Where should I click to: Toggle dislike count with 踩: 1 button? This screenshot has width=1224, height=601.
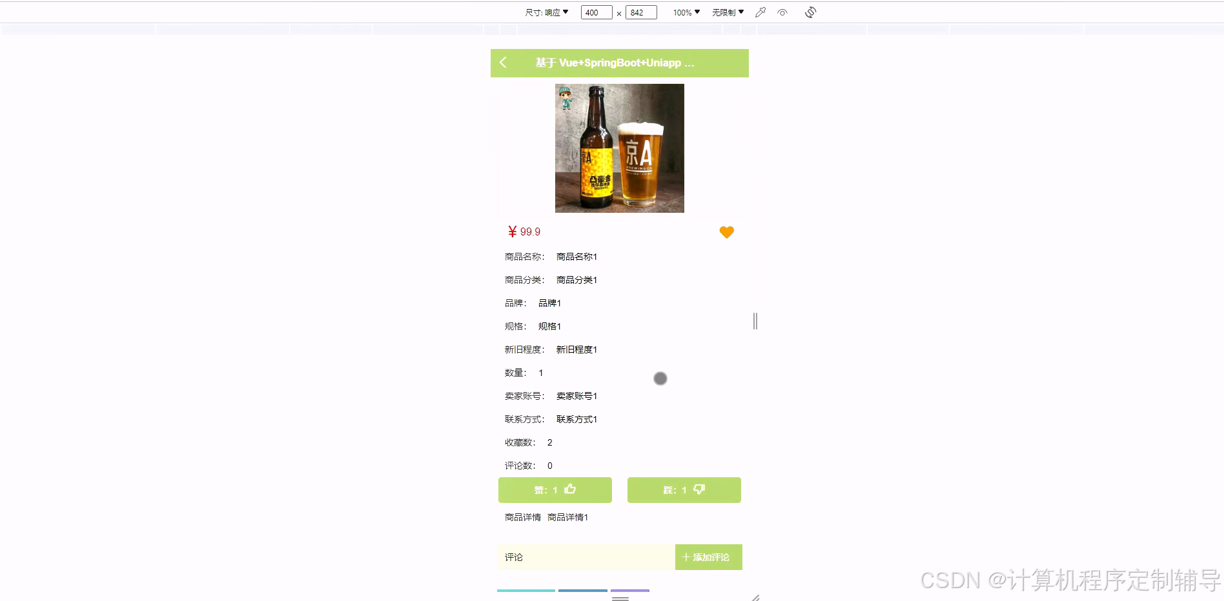(684, 489)
